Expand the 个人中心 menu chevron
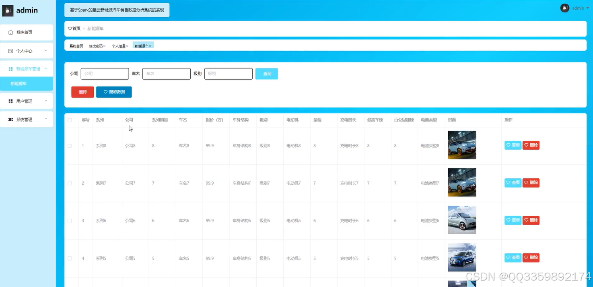 pos(45,51)
